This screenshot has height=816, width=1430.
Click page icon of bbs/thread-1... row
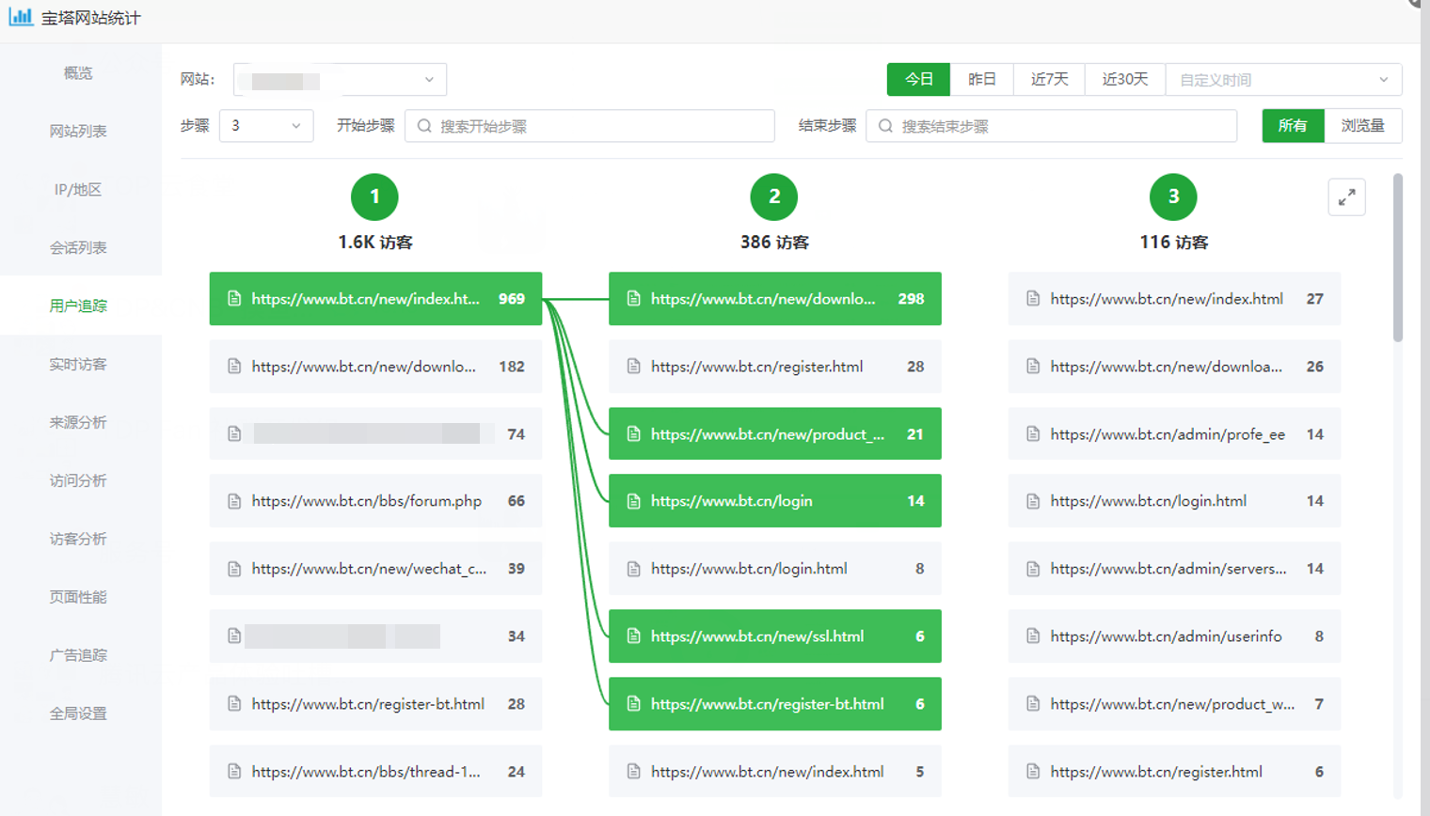tap(234, 772)
